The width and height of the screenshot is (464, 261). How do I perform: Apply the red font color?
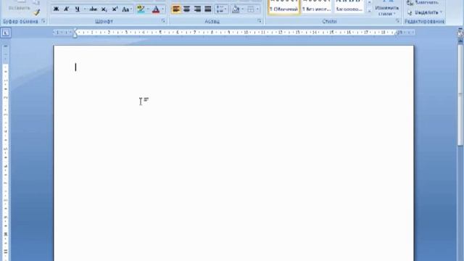156,9
